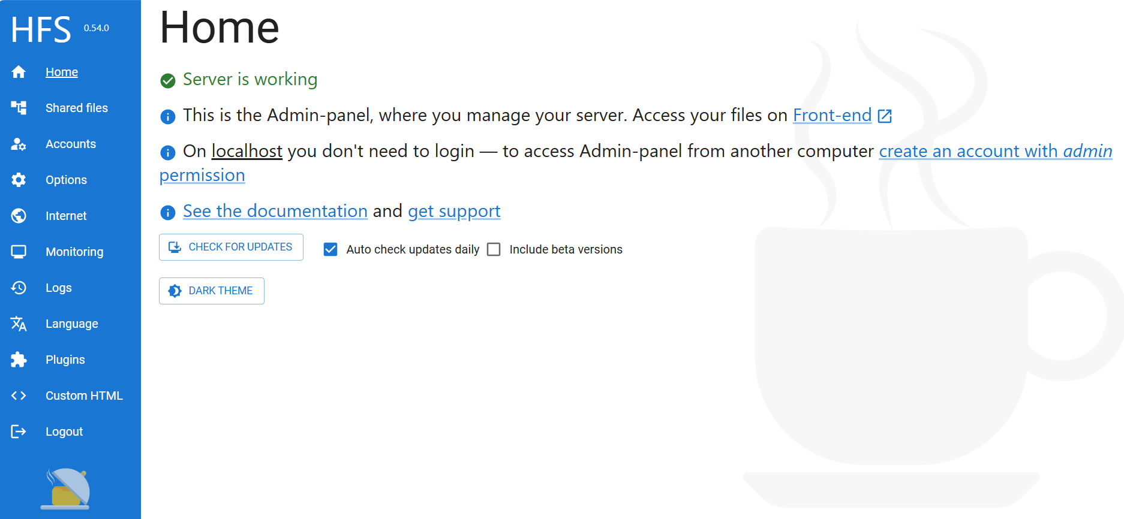Click the HFS logo image at sidebar bottom
1124x519 pixels.
tap(67, 488)
